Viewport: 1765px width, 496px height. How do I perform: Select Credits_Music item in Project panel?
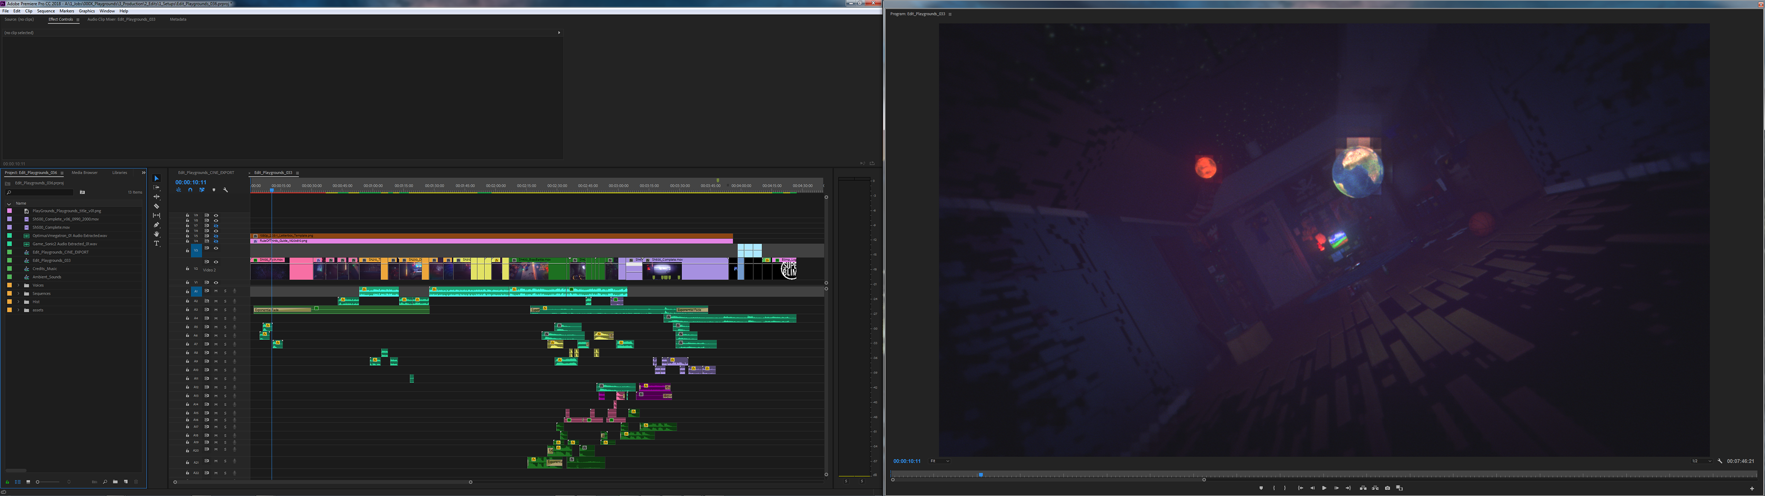[x=45, y=269]
